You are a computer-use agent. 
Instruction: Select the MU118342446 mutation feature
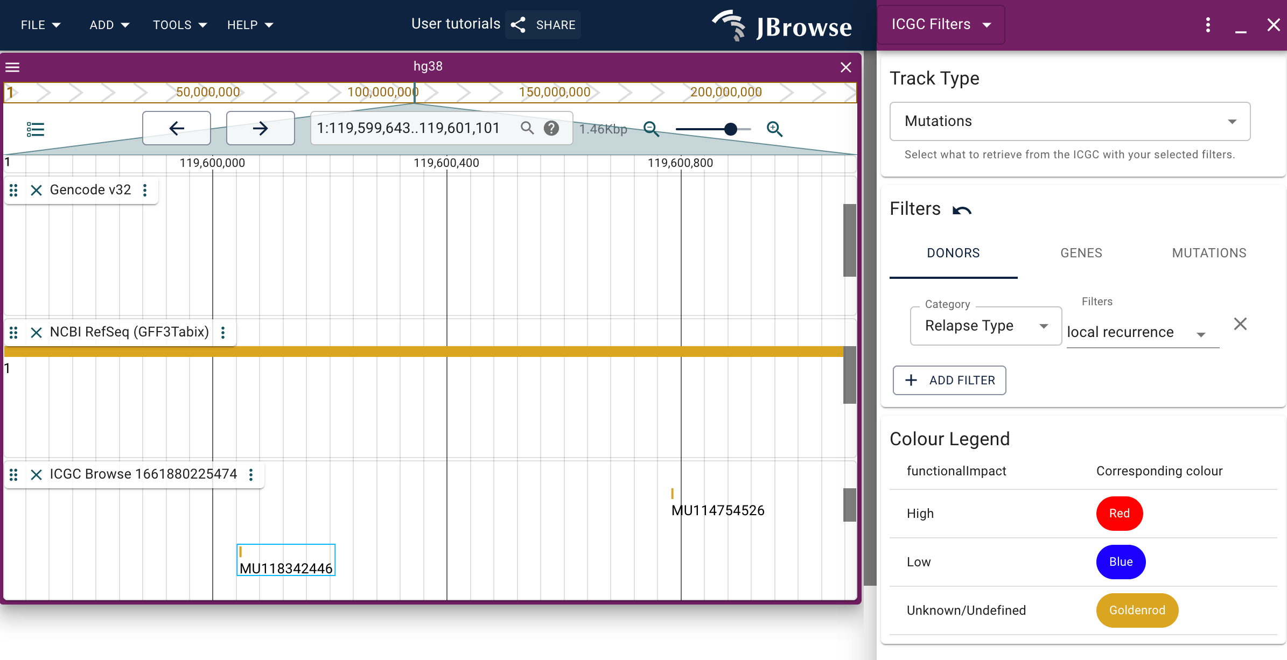[286, 560]
